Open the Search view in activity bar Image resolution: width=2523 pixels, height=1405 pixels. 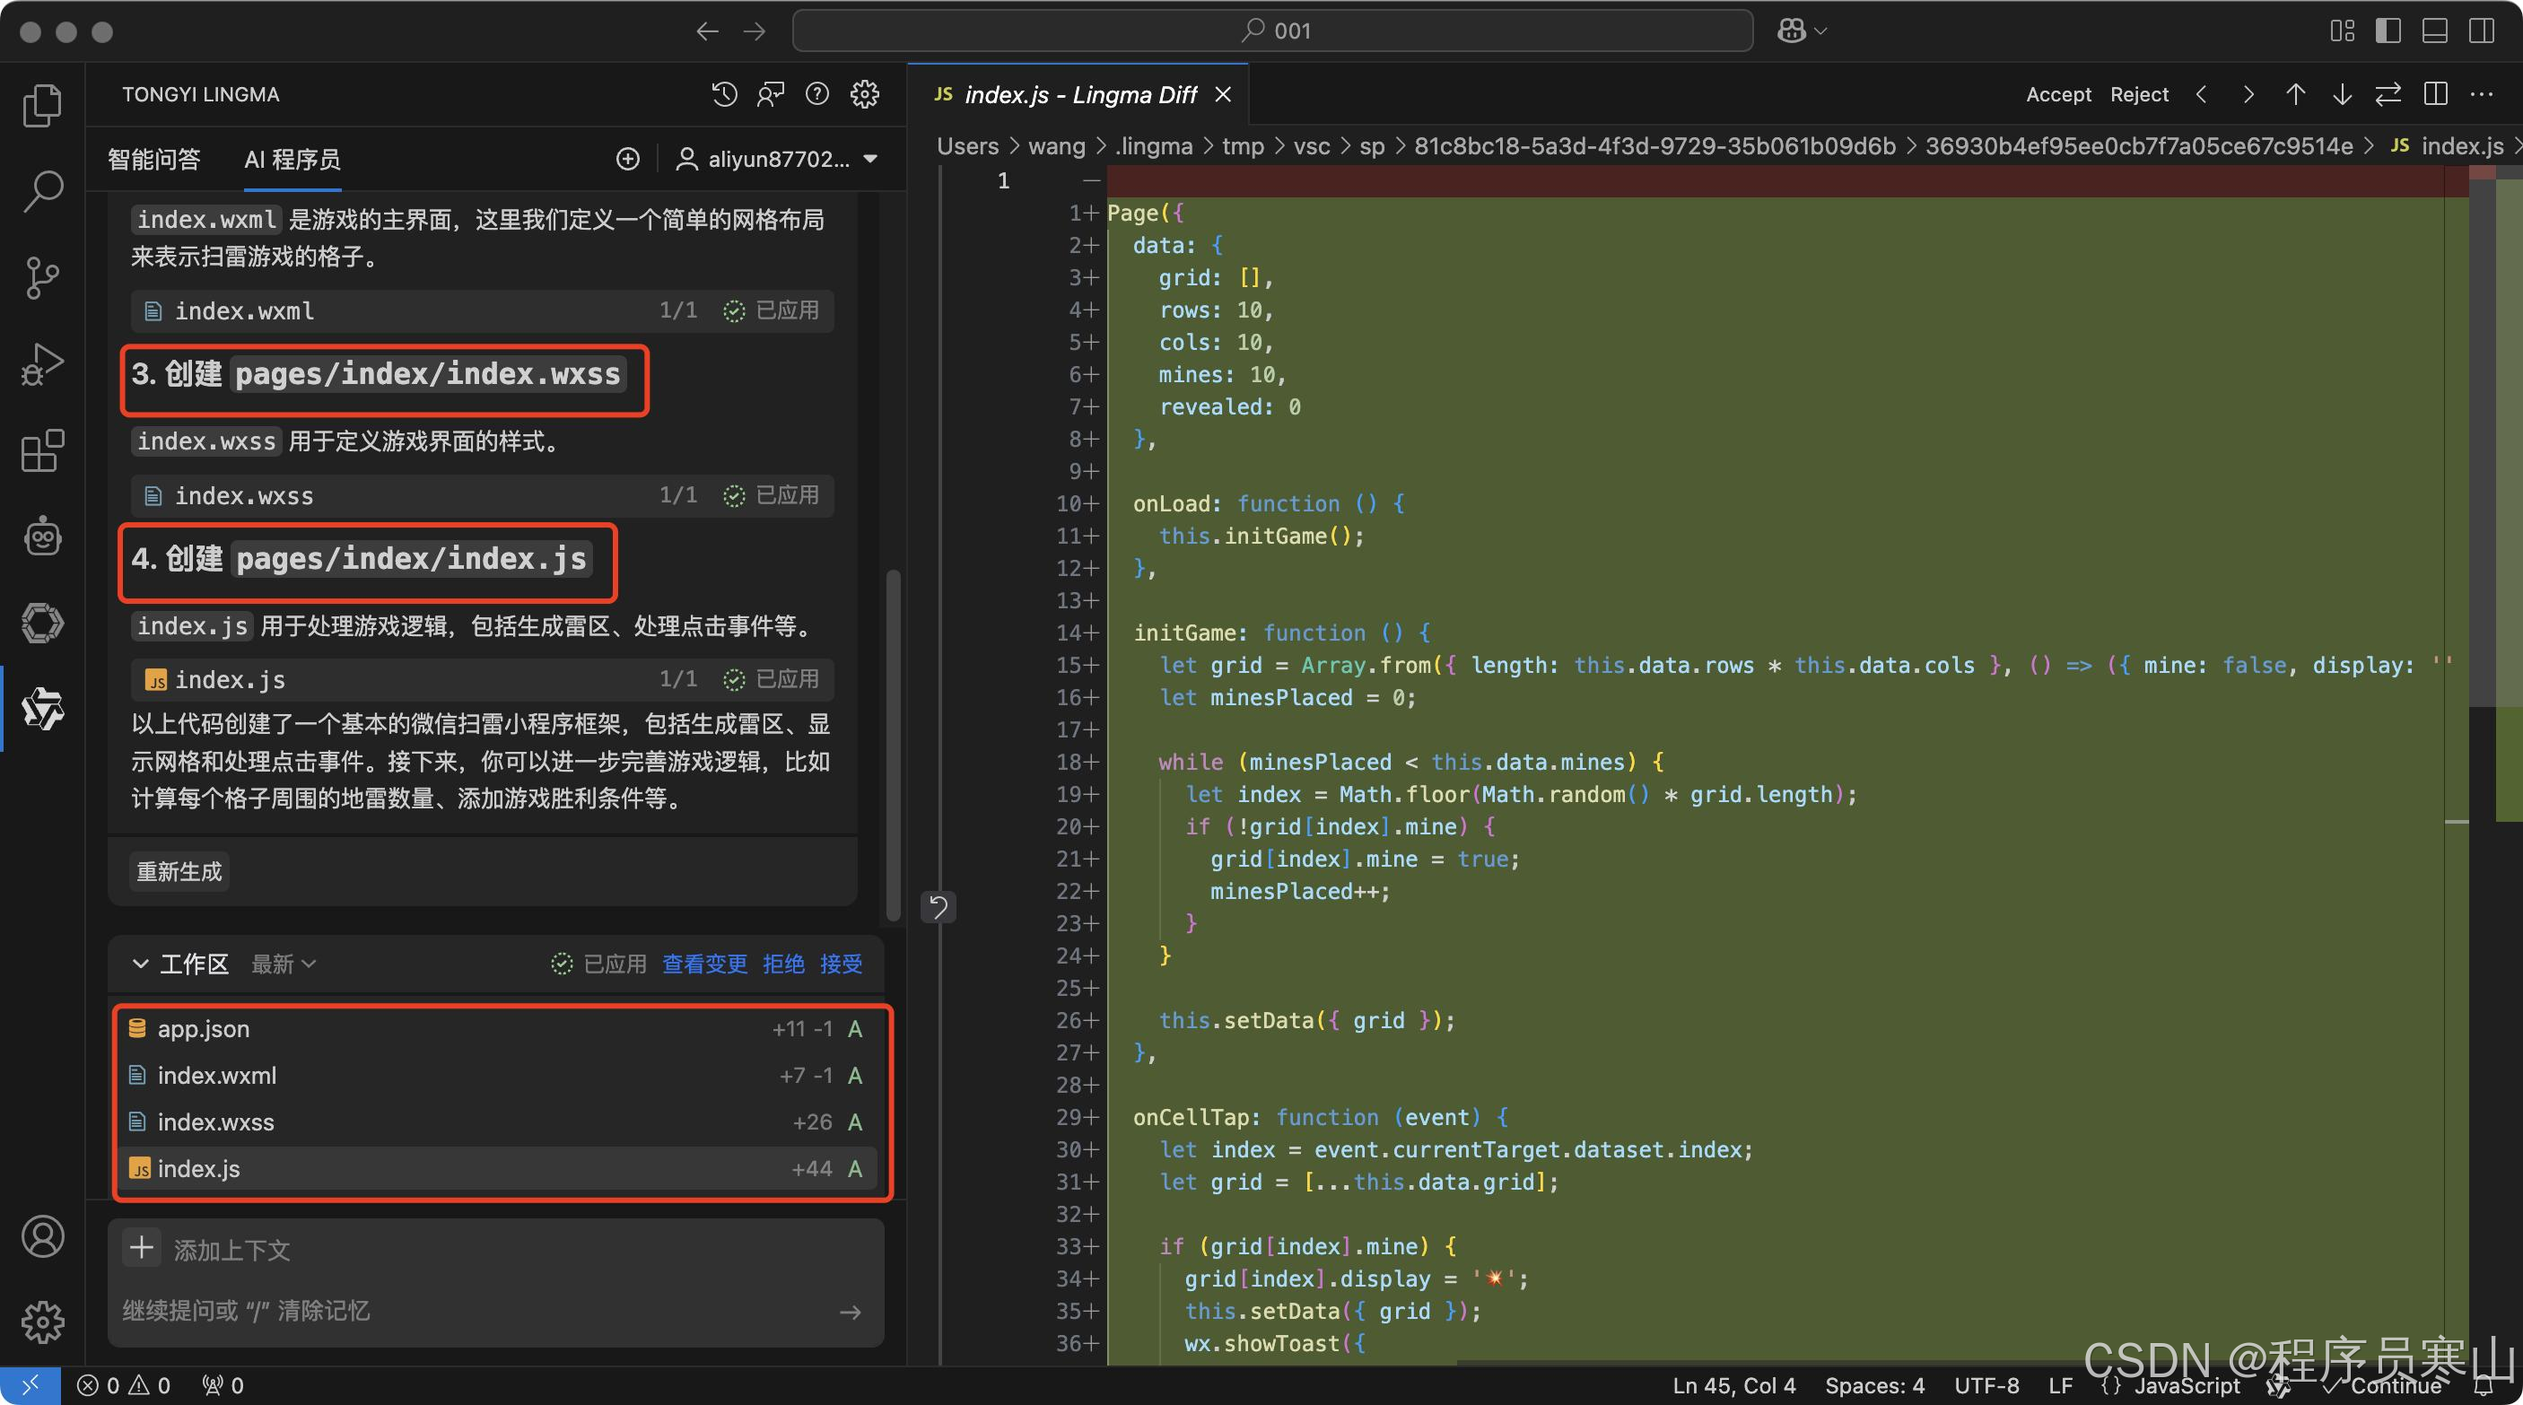click(42, 191)
